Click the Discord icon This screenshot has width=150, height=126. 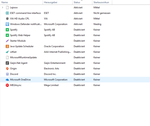coord(7,74)
